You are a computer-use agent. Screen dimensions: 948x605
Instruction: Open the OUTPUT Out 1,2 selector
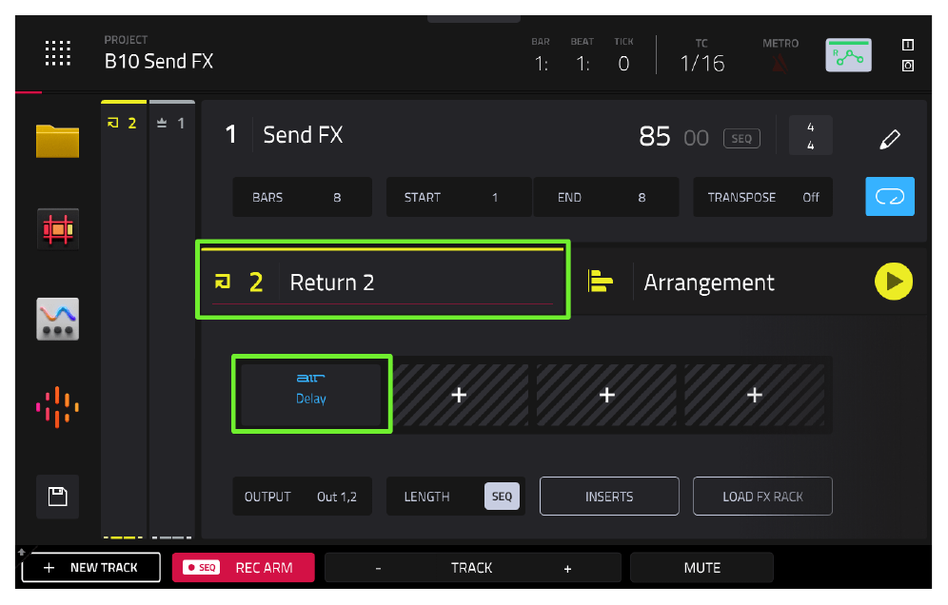[x=303, y=497]
